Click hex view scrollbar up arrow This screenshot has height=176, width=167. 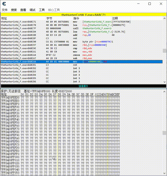pos(164,92)
